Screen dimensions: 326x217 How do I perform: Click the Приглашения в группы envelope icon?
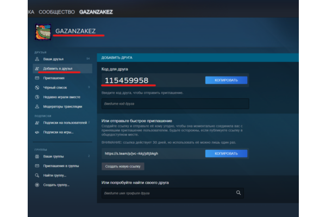[x=37, y=166]
